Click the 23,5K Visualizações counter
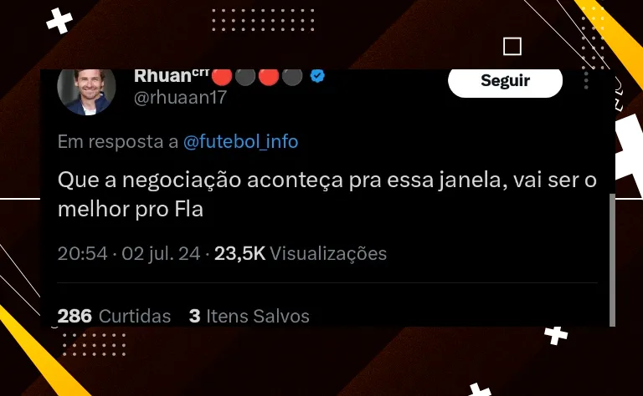This screenshot has width=643, height=396. point(301,254)
